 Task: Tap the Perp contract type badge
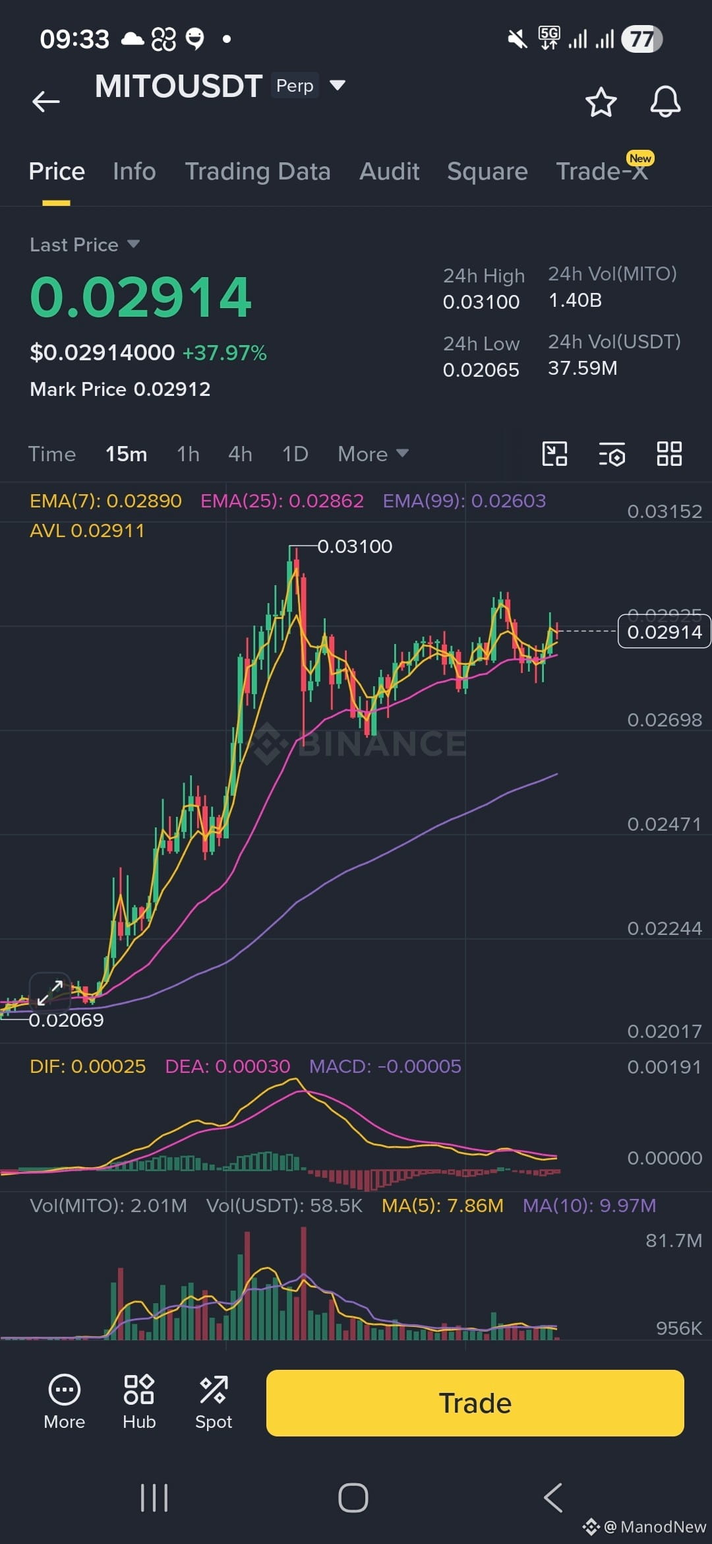click(295, 86)
